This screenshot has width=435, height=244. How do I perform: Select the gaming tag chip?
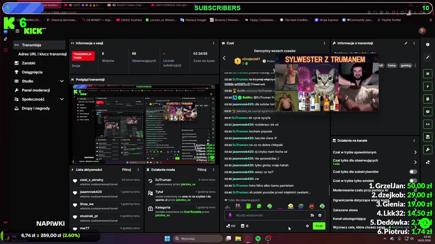(406, 66)
